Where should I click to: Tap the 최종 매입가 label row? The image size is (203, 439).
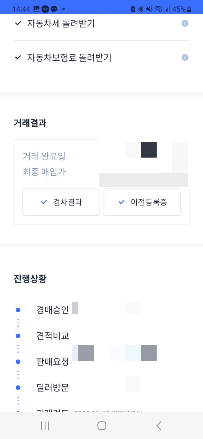tap(44, 172)
